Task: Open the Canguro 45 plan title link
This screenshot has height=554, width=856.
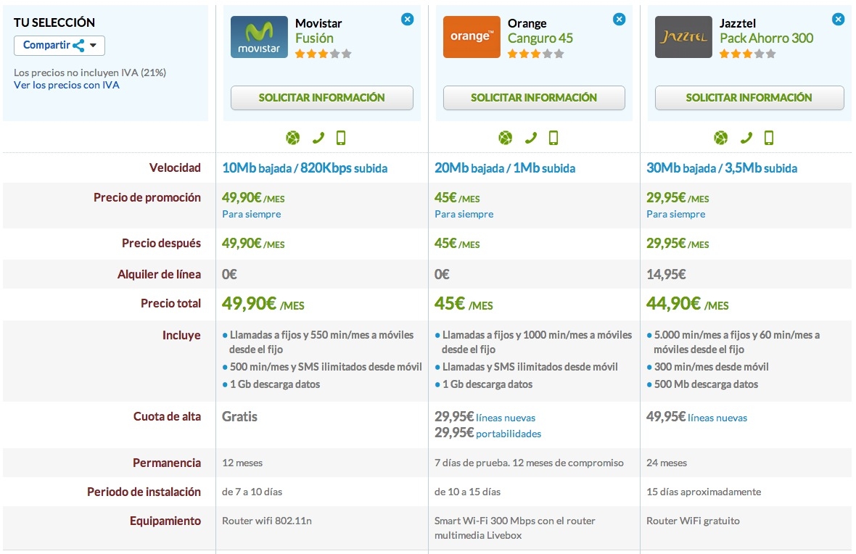Action: [540, 38]
